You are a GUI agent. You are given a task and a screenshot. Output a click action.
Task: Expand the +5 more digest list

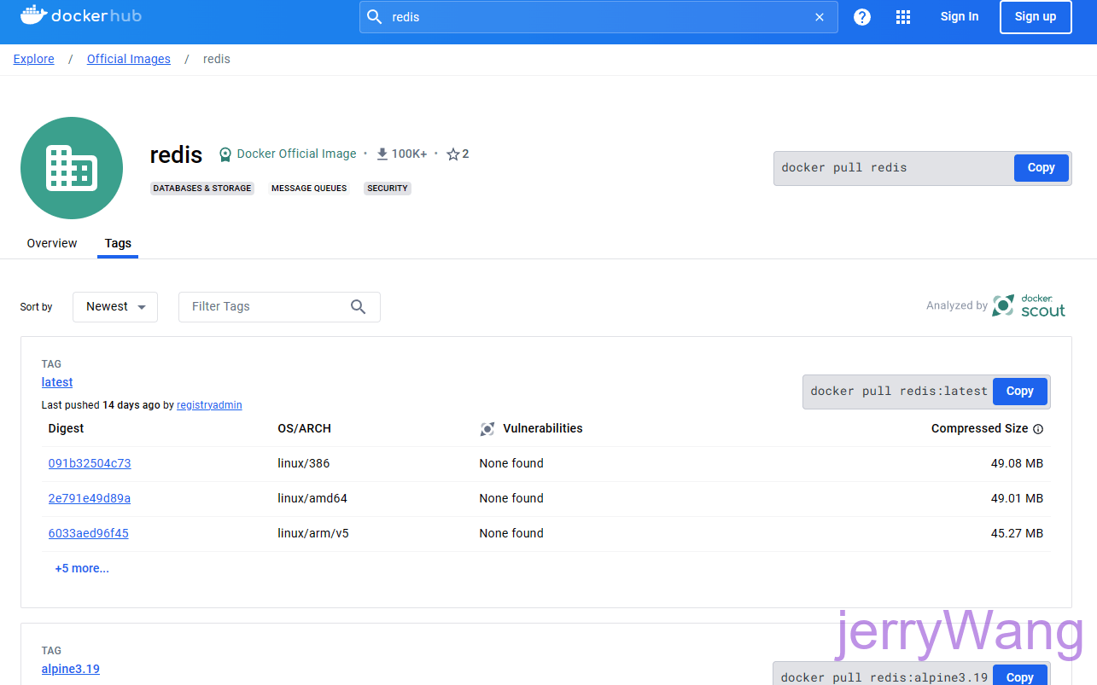coord(82,567)
